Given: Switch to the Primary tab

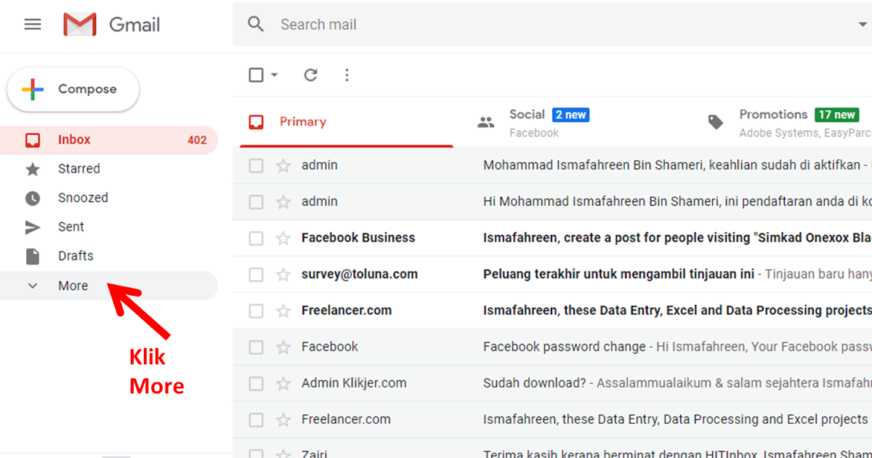Looking at the screenshot, I should pyautogui.click(x=346, y=122).
